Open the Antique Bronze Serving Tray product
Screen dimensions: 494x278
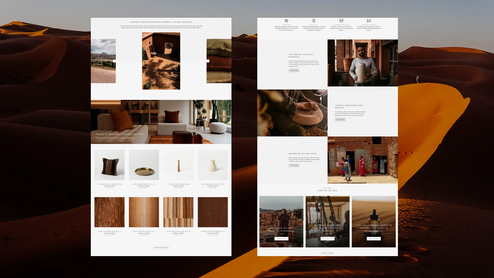[x=144, y=165]
